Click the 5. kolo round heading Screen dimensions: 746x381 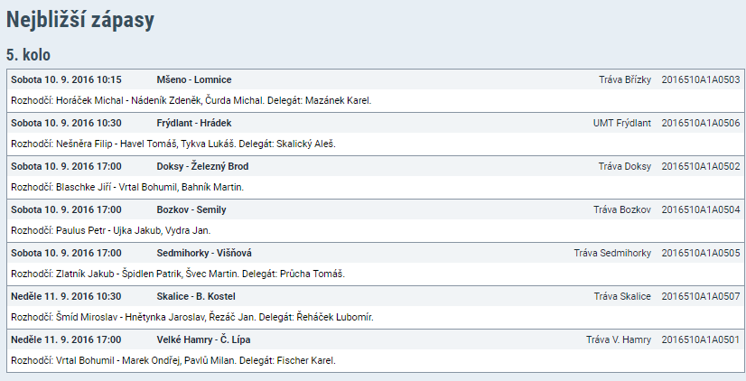pyautogui.click(x=28, y=55)
